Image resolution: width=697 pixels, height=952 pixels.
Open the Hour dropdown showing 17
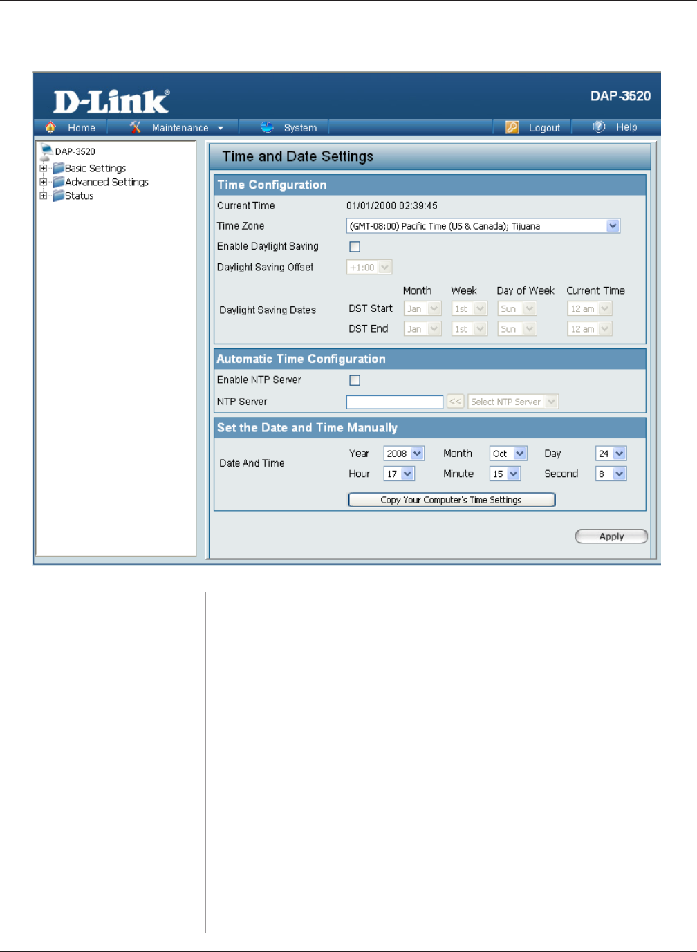click(x=399, y=474)
